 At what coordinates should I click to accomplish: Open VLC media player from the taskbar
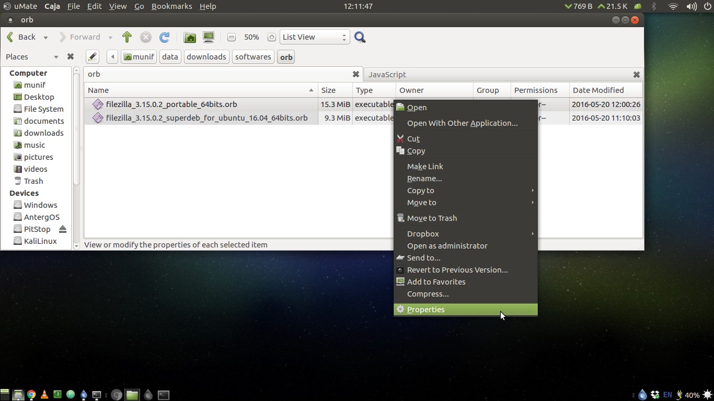[x=44, y=395]
